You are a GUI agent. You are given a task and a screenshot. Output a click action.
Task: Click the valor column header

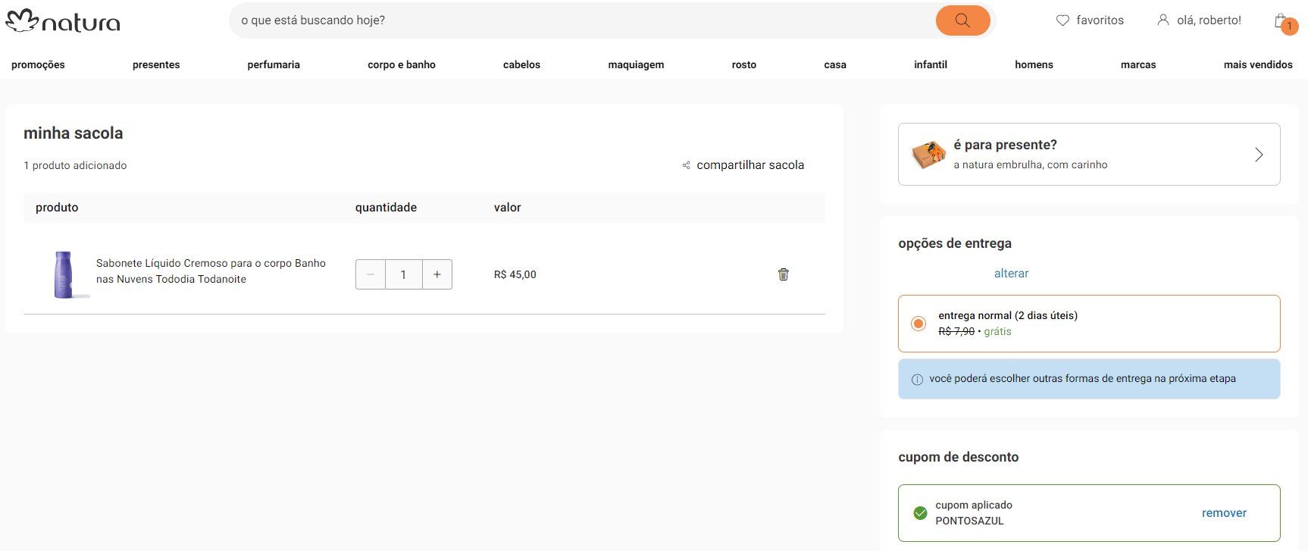[507, 208]
